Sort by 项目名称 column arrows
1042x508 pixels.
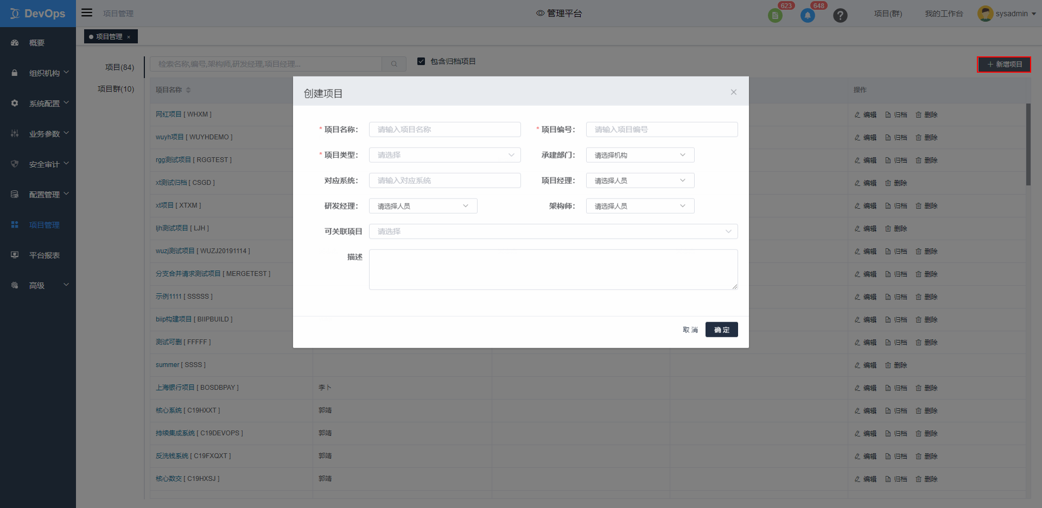coord(188,90)
